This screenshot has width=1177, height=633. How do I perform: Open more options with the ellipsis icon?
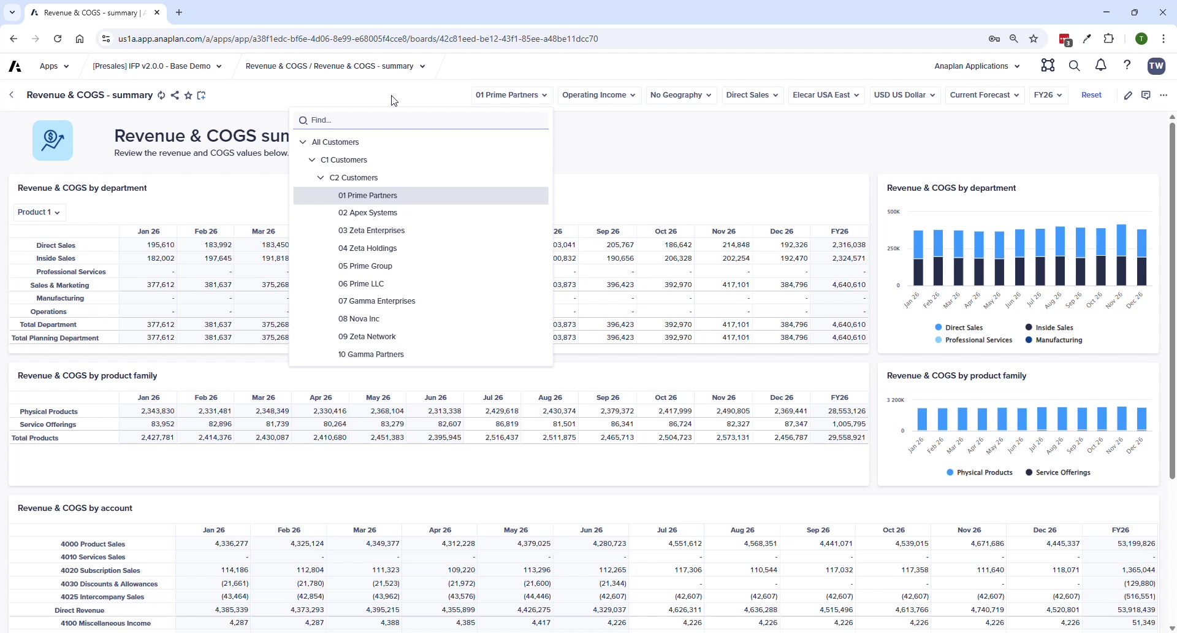pos(1164,95)
